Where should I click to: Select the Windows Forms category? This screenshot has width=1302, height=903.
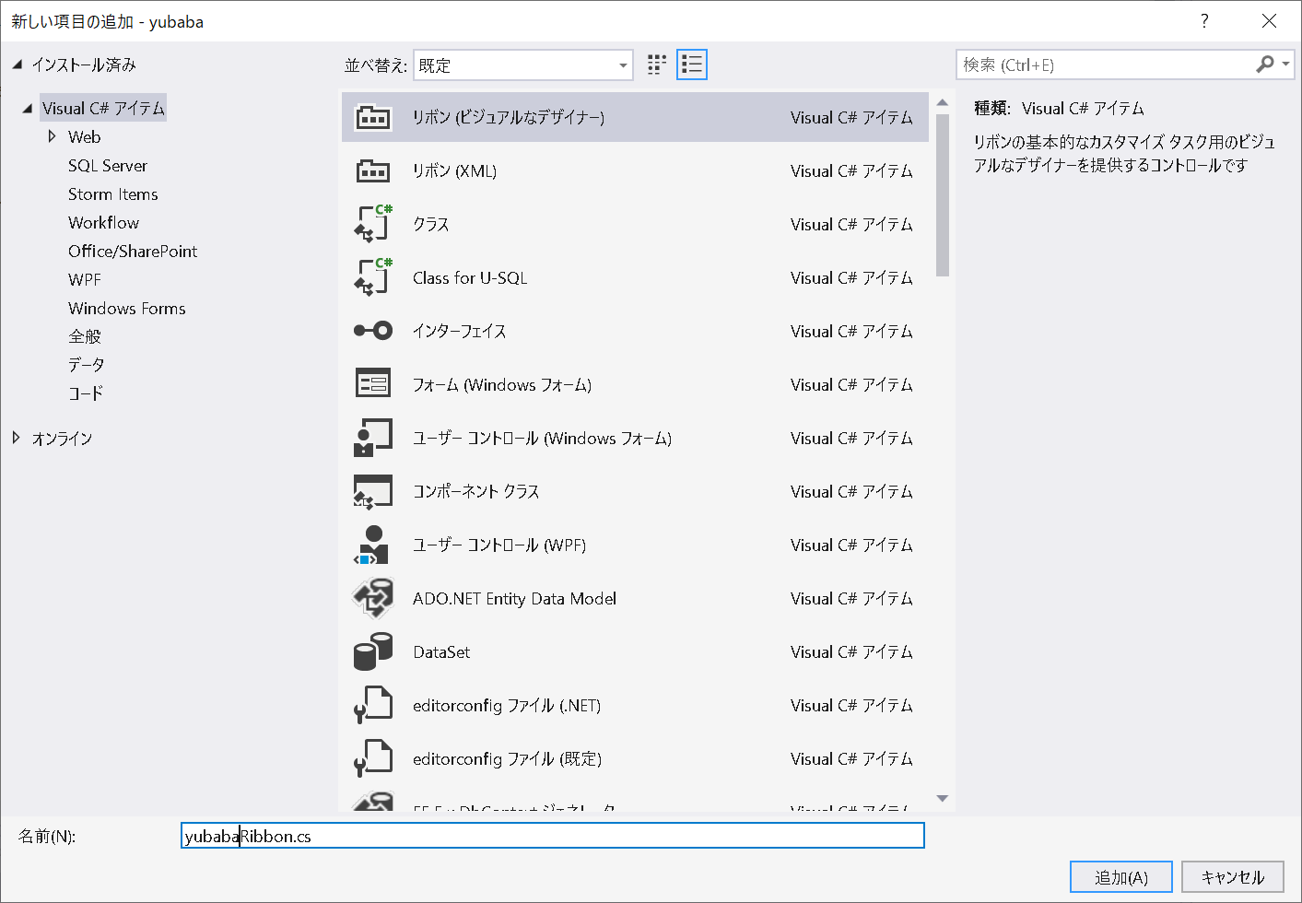[127, 309]
